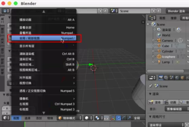The width and height of the screenshot is (189, 127).
Task: Toggle the 3D manipulator axes icon
Action: tap(113, 118)
